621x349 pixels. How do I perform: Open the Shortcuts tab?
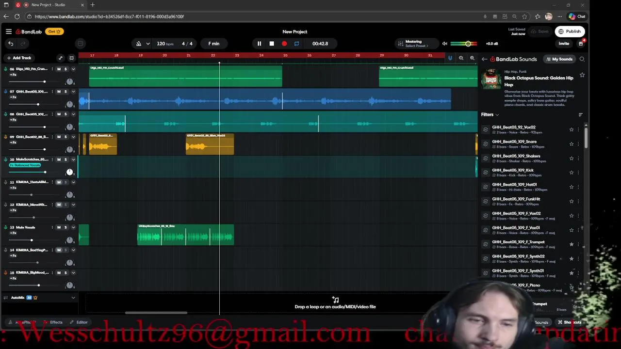[570, 322]
